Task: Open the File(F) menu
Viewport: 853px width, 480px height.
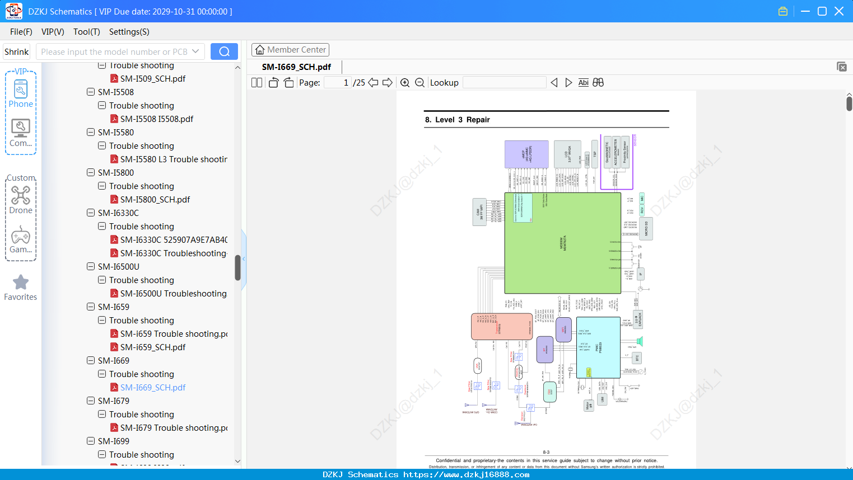Action: pos(21,32)
